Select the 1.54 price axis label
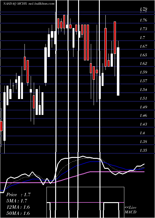Screen dimensions: 155x218 pyautogui.click(x=143, y=90)
